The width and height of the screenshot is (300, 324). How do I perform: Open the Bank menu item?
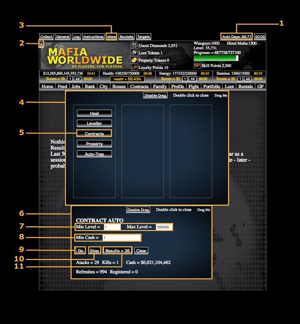90,86
